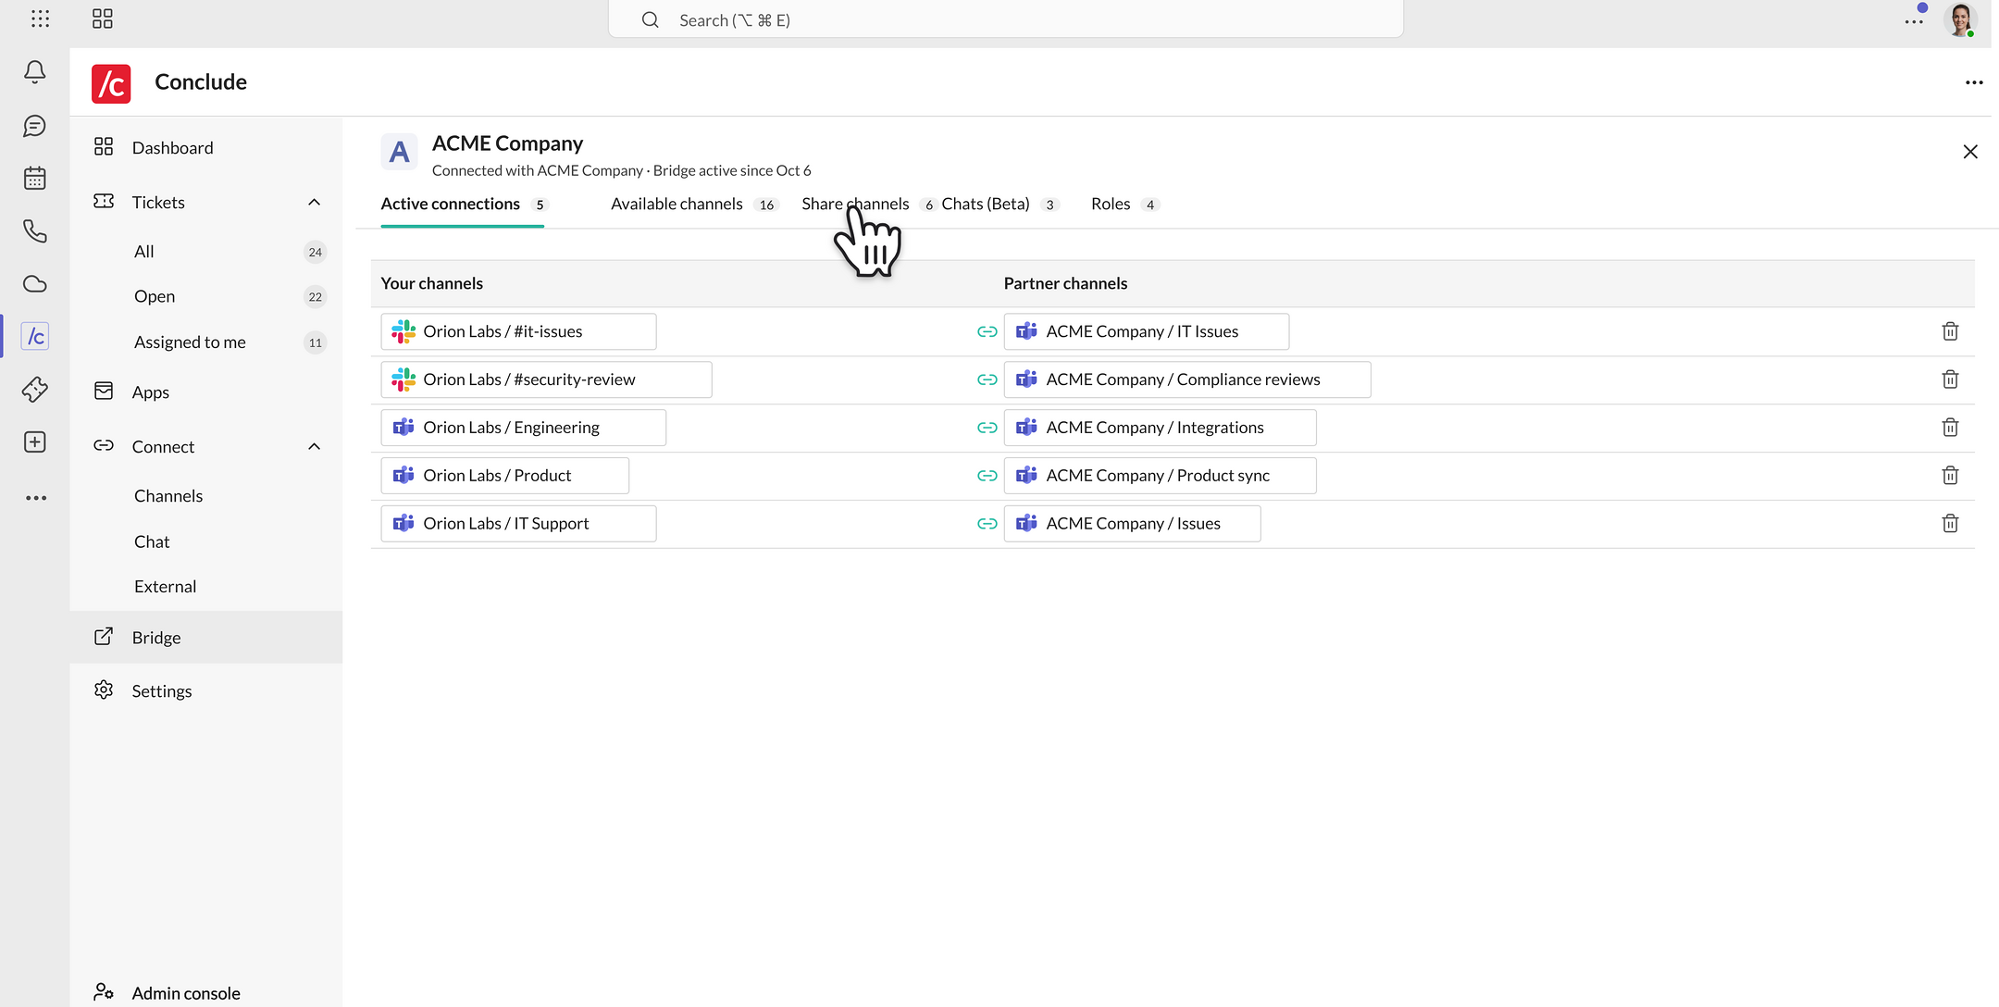Select Orion Labs / #security-review channel

(546, 379)
